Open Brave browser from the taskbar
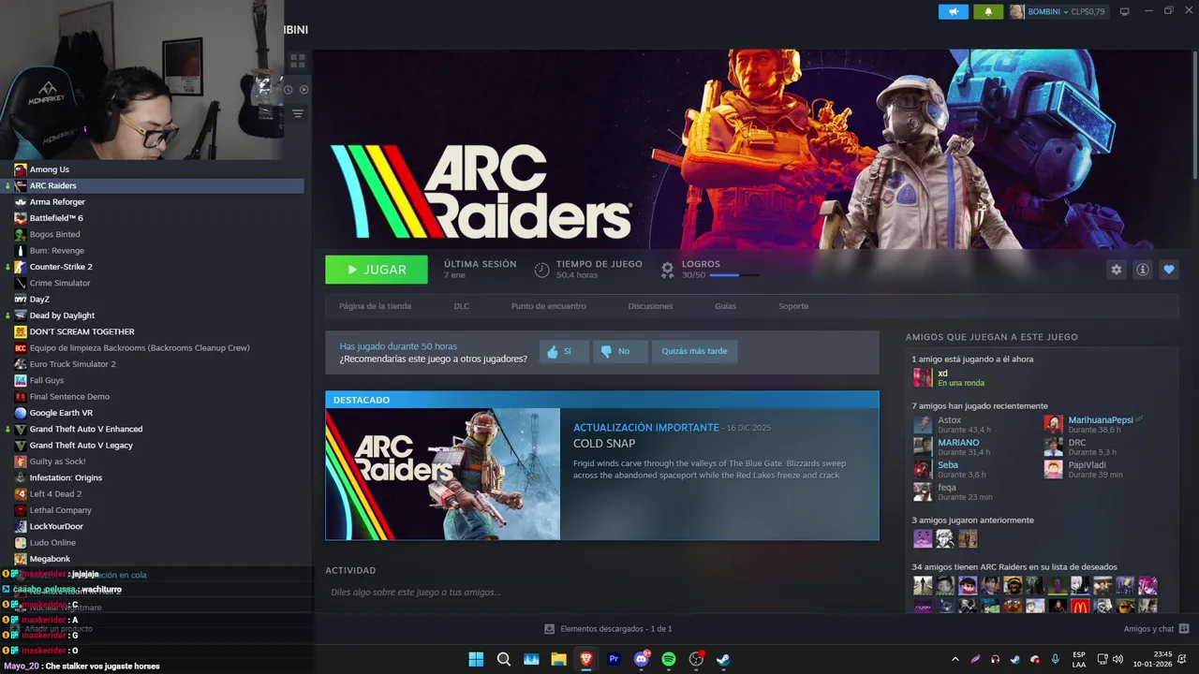The image size is (1199, 674). [x=586, y=659]
